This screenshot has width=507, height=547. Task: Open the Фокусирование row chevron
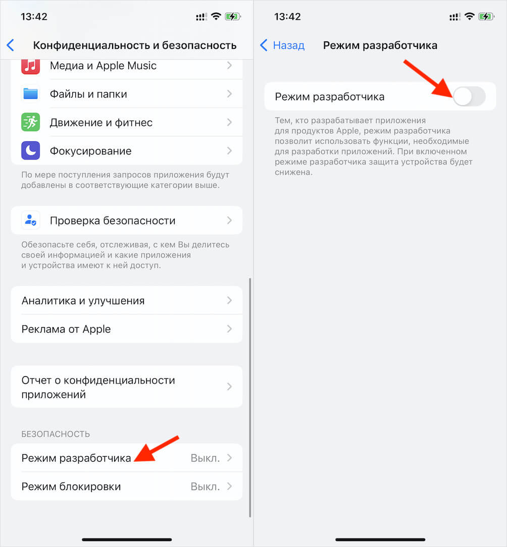[229, 151]
